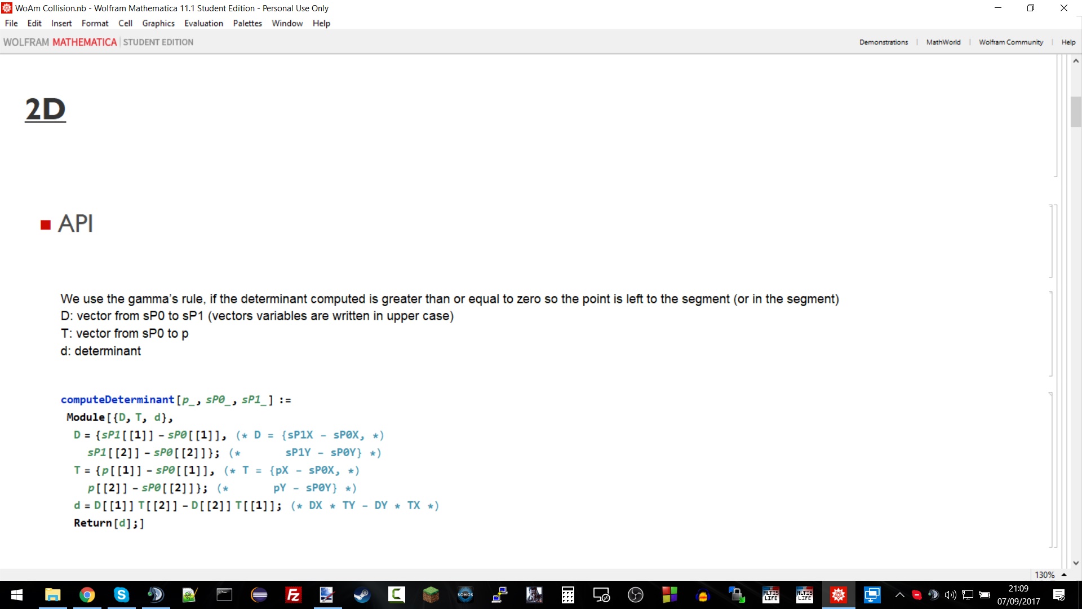Open File Explorer from the taskbar
The height and width of the screenshot is (609, 1082).
point(52,595)
